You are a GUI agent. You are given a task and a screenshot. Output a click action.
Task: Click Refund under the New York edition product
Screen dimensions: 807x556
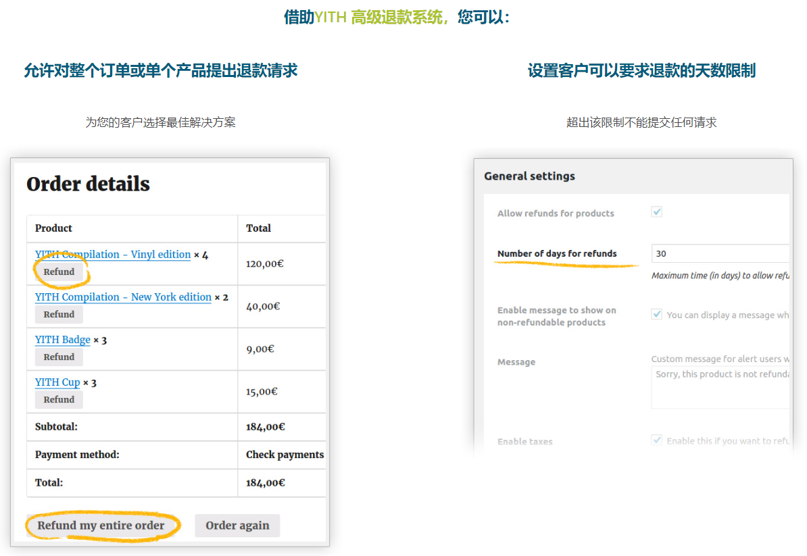tap(59, 314)
